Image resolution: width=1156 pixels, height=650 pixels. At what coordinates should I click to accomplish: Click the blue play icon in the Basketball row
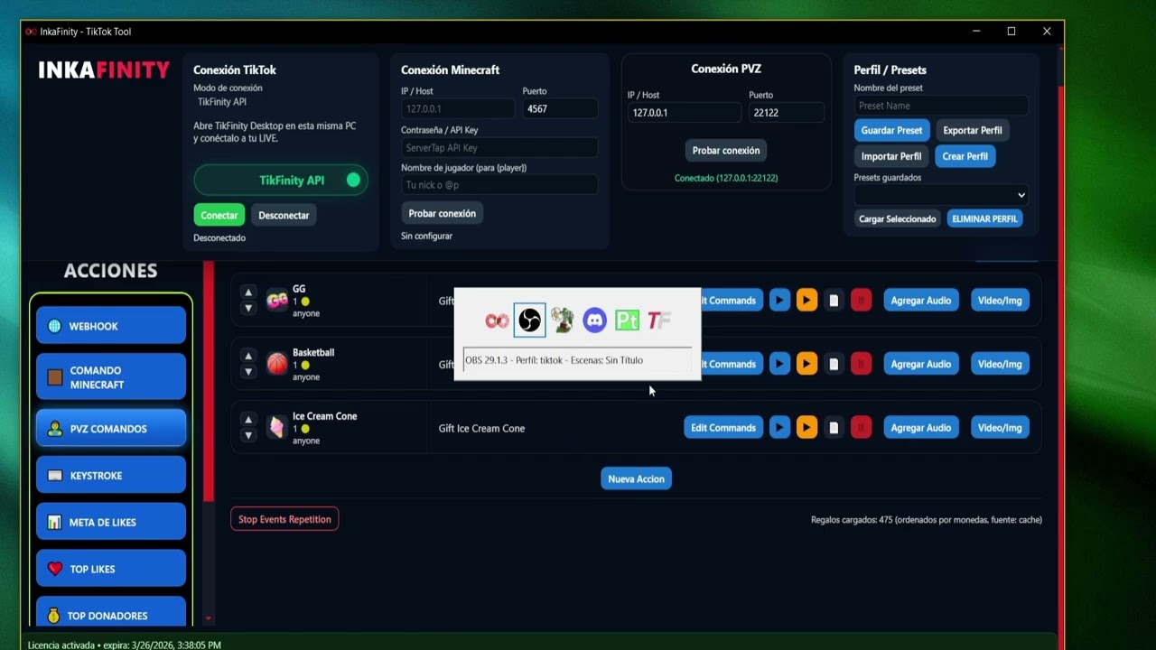coord(779,364)
